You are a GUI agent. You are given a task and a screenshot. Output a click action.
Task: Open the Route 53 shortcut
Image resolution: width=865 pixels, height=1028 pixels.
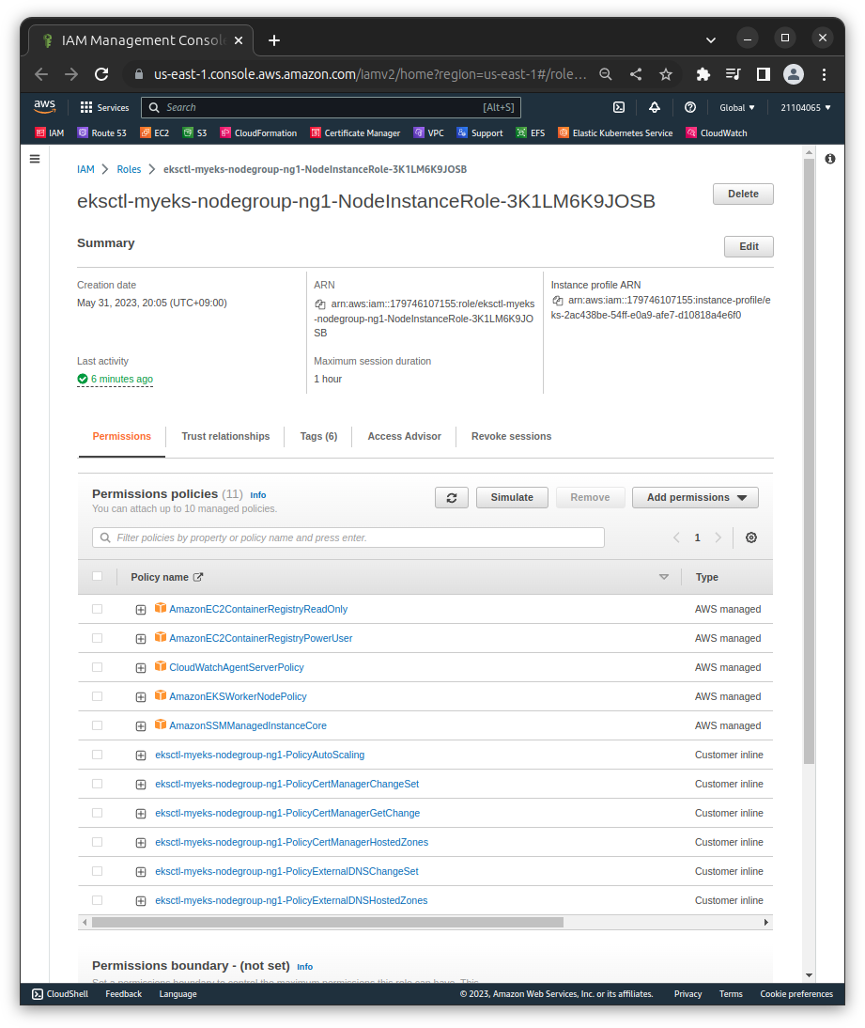point(101,133)
